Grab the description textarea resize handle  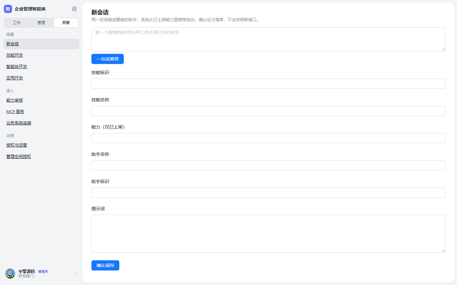(443, 49)
